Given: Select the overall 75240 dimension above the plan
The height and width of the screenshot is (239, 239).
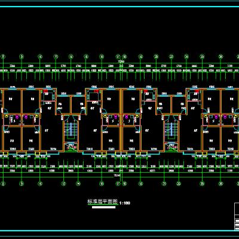Looking at the screenshot, I should tap(121, 62).
